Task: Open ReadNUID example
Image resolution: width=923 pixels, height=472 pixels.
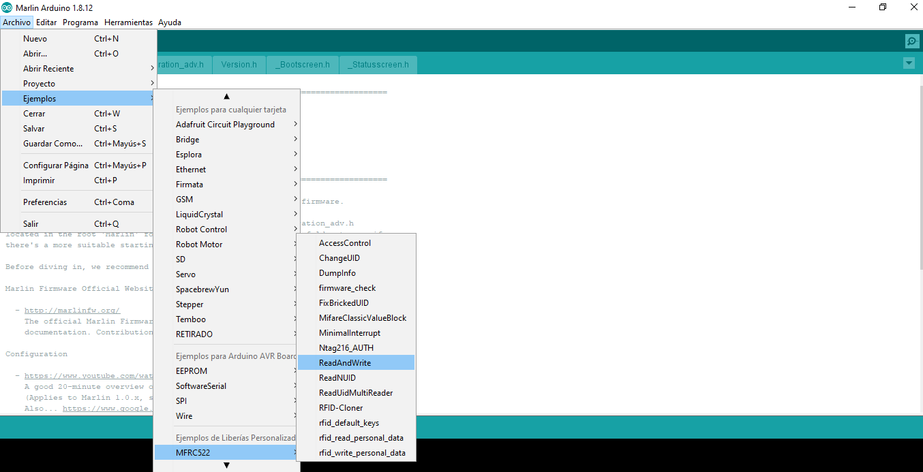Action: coord(356,378)
